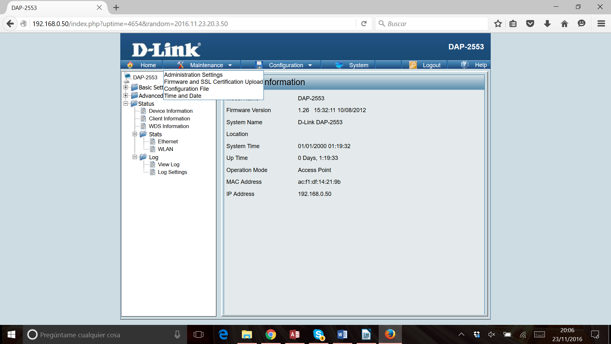Click the Device Information page icon

[144, 111]
